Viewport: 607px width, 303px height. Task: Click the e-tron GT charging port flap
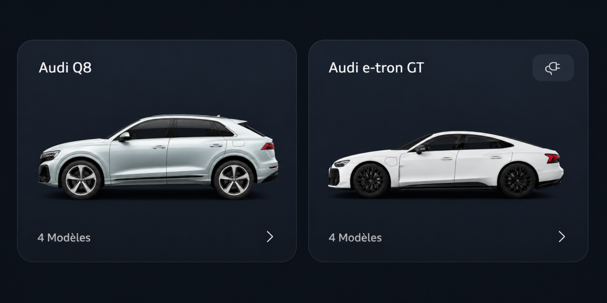pyautogui.click(x=391, y=161)
